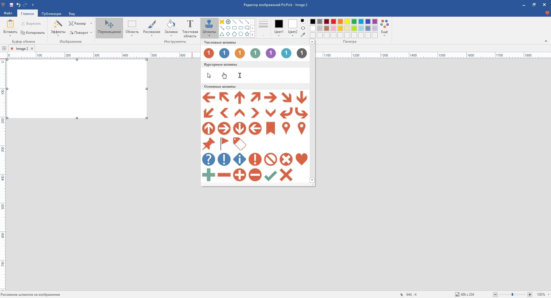Open the Файл menu
The image size is (551, 298).
[x=8, y=13]
